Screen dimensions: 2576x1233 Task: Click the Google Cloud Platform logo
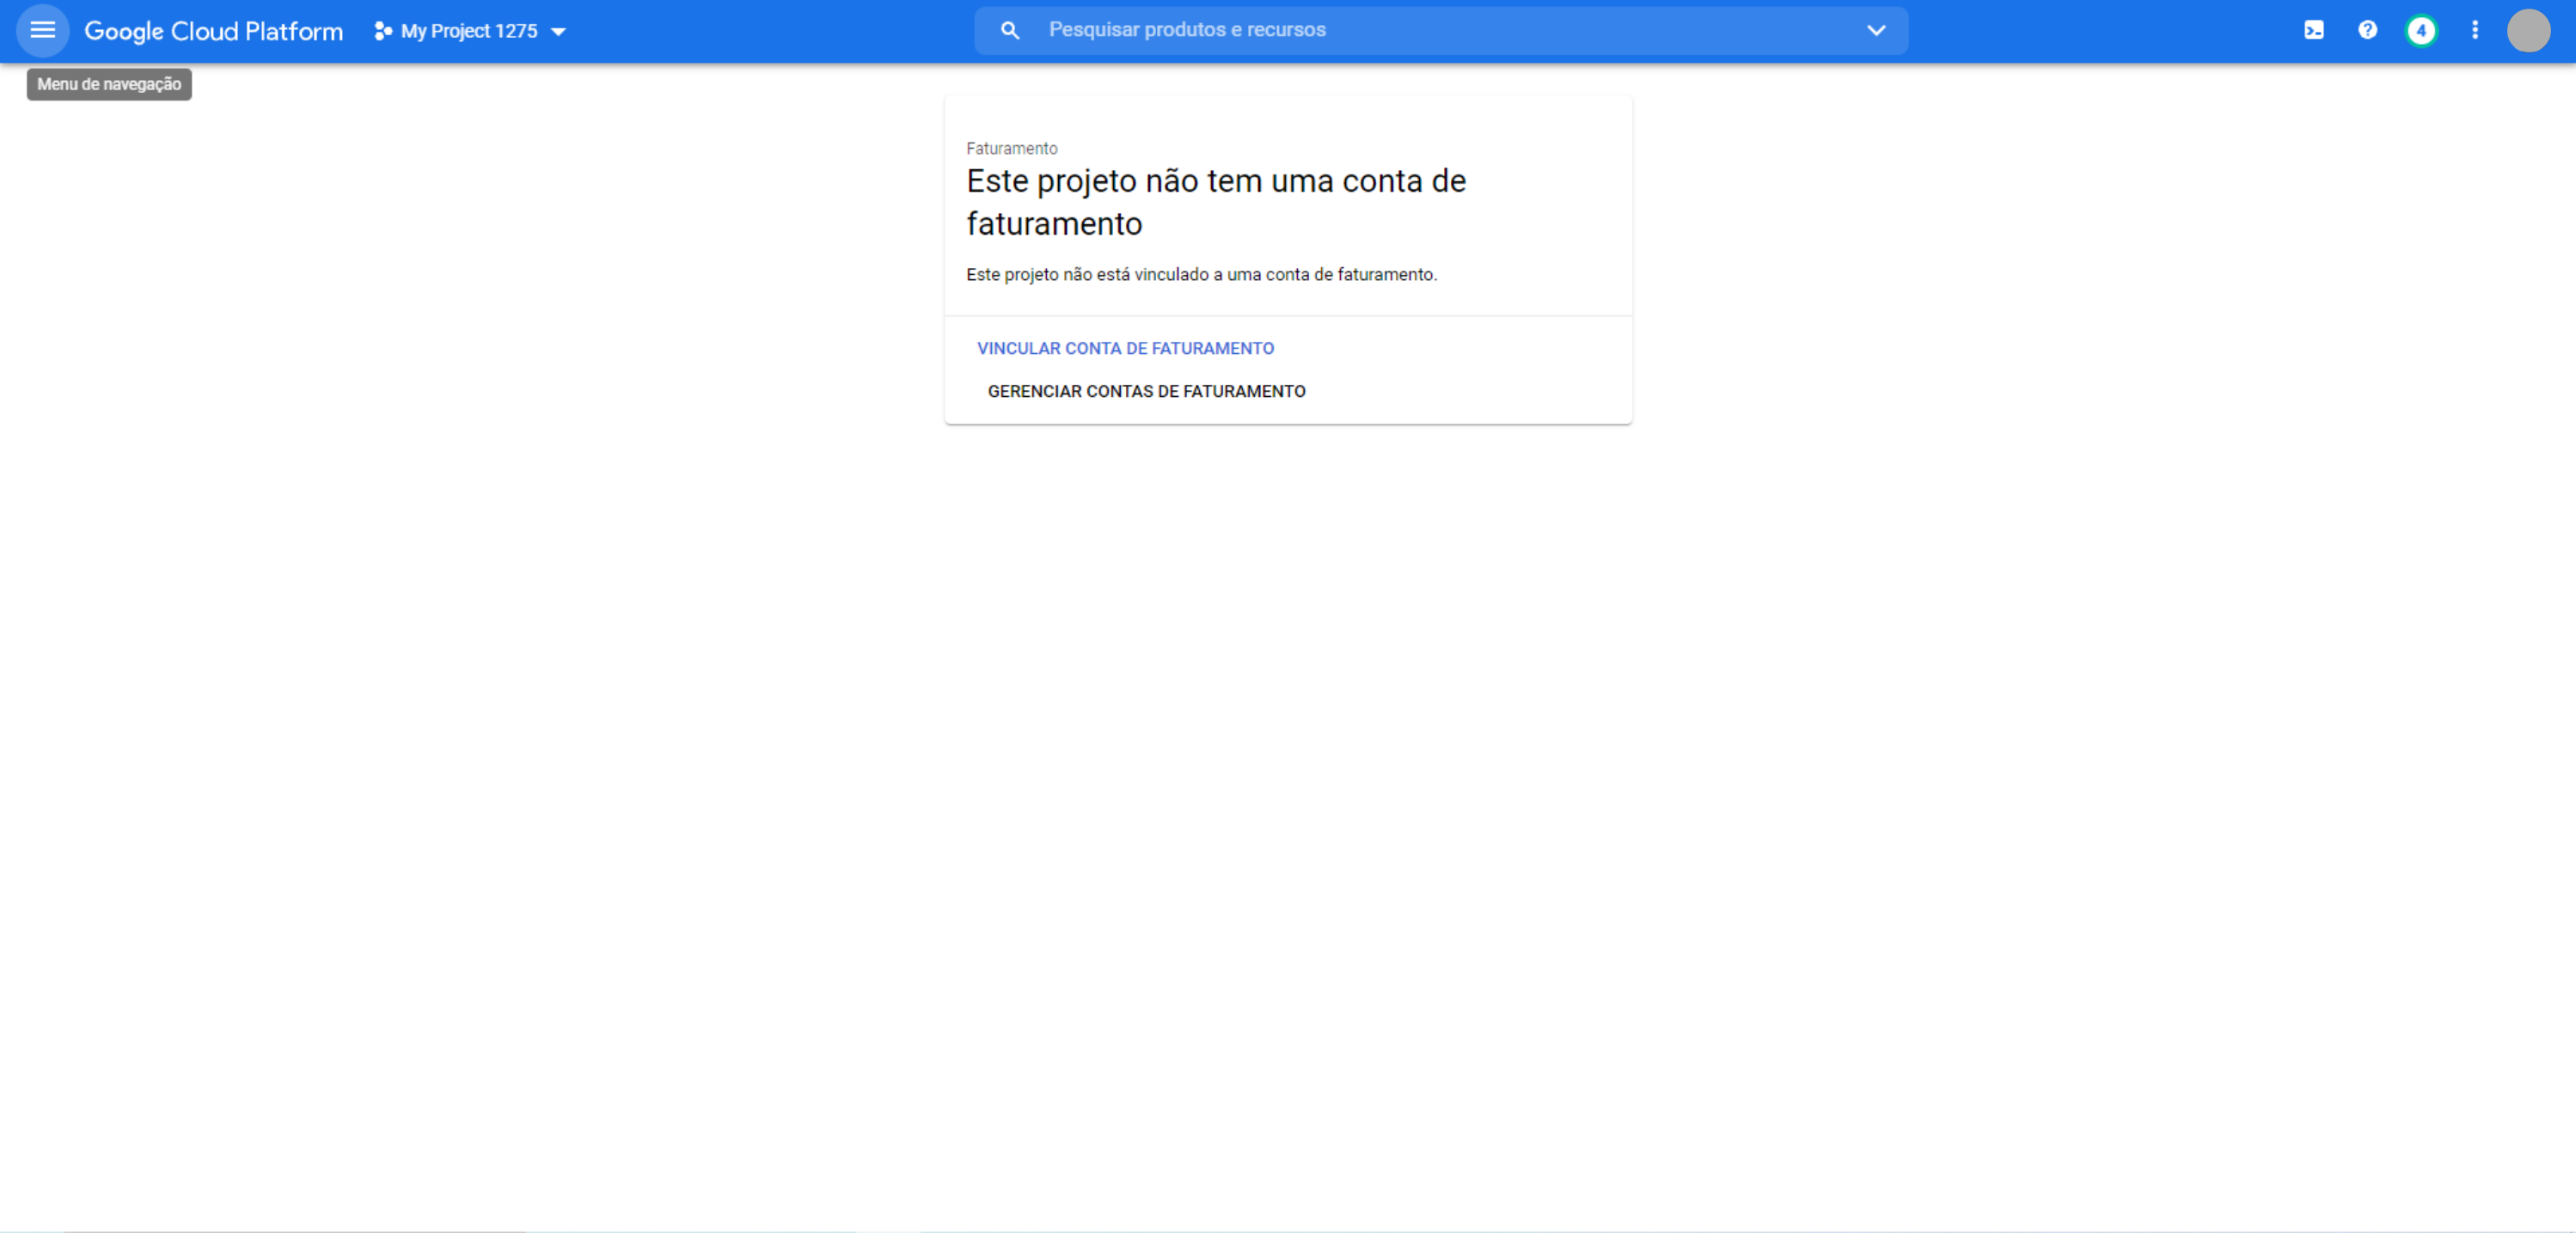[213, 31]
